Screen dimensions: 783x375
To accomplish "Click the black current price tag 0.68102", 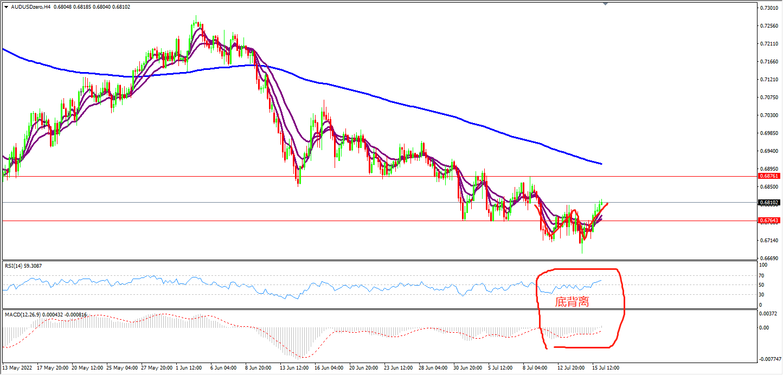I will (770, 203).
